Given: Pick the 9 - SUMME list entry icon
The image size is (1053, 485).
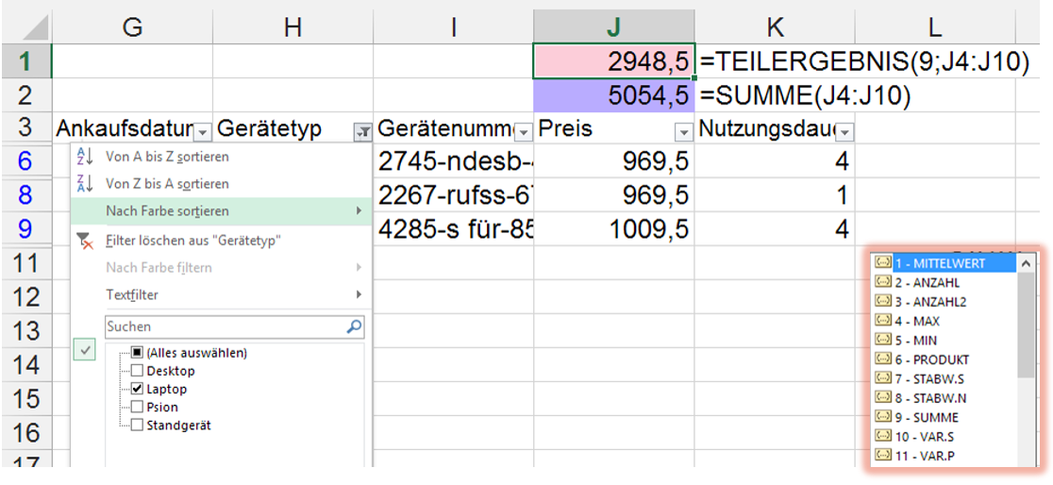Looking at the screenshot, I should (x=883, y=417).
